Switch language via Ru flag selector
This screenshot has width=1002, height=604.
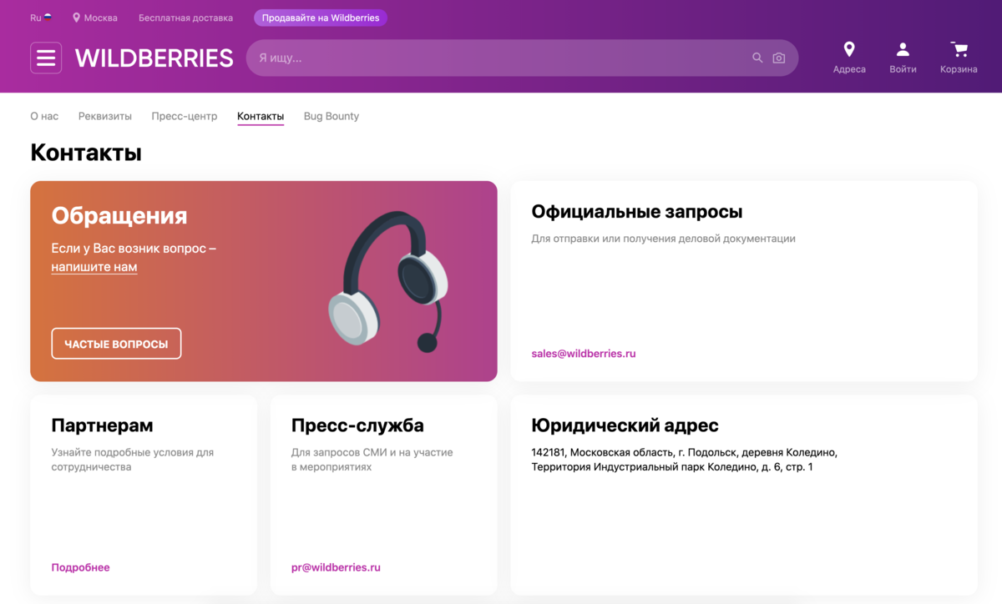[41, 18]
